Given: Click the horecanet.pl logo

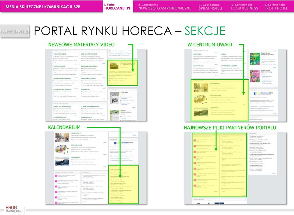Looking at the screenshot, I should click(15, 31).
